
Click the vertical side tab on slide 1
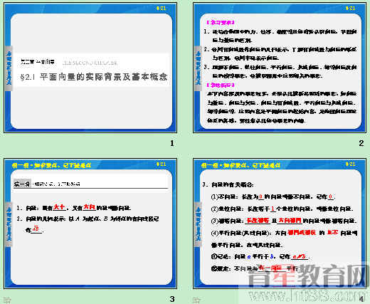pyautogui.click(x=9, y=68)
